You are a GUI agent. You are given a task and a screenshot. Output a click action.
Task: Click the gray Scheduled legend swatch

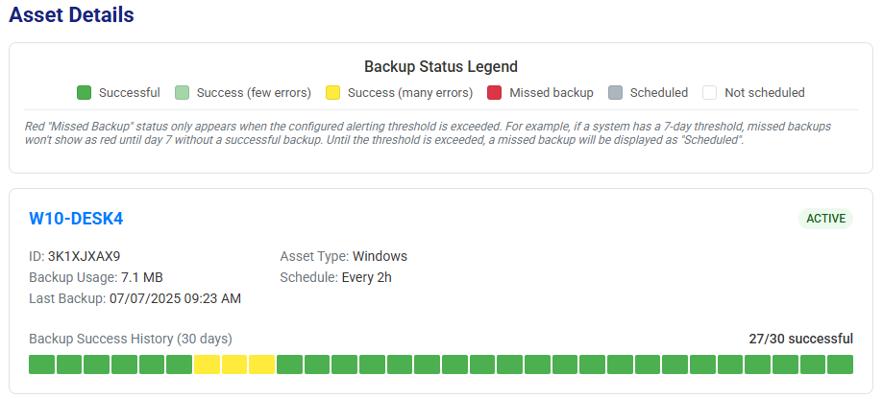[x=616, y=93]
